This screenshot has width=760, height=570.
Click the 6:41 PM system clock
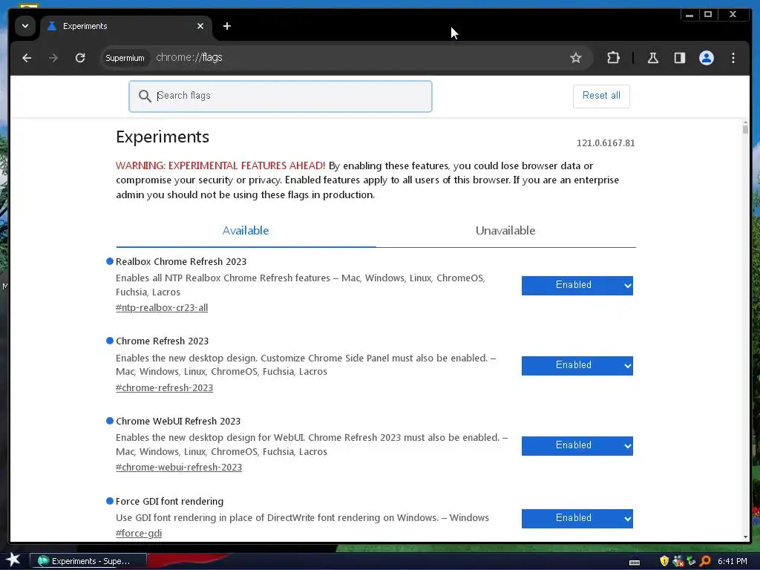[732, 561]
